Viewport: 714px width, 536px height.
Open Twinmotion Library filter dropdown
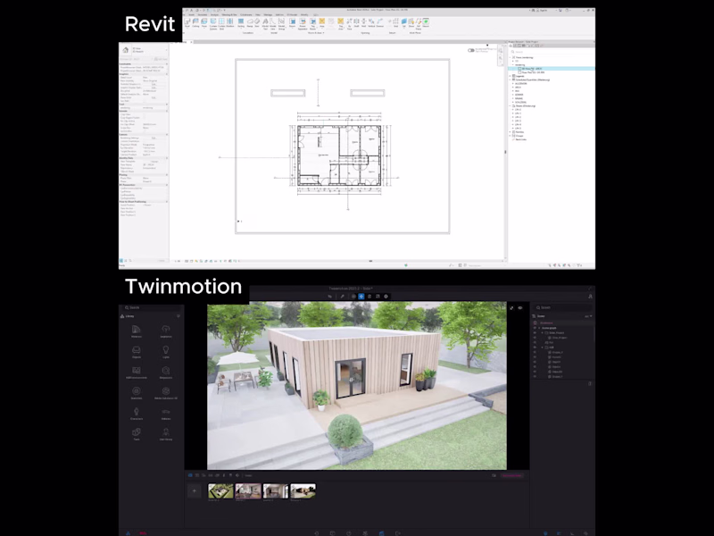[178, 316]
